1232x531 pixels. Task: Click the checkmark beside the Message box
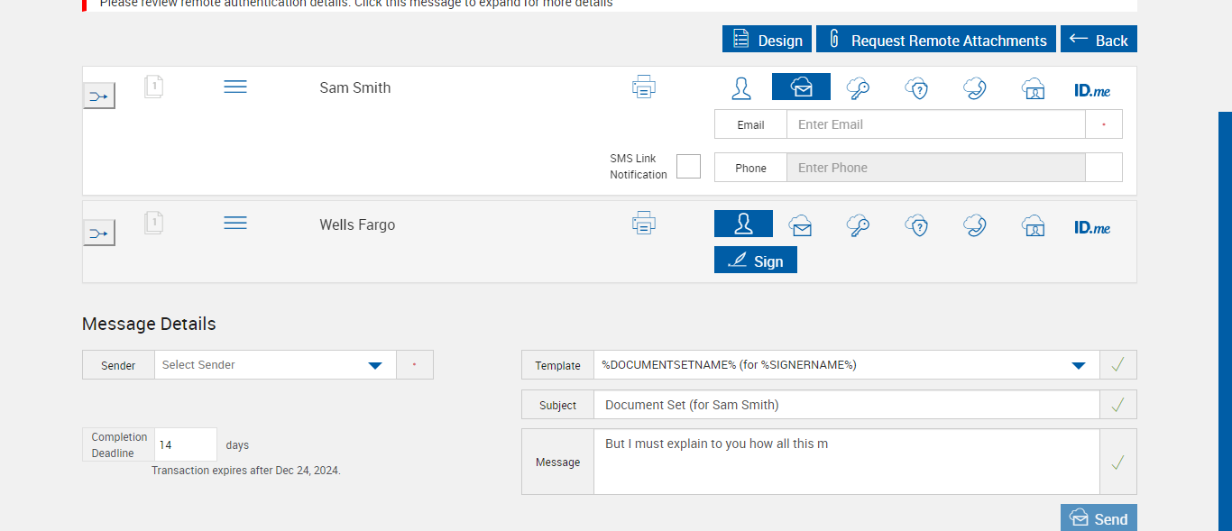[x=1118, y=462]
